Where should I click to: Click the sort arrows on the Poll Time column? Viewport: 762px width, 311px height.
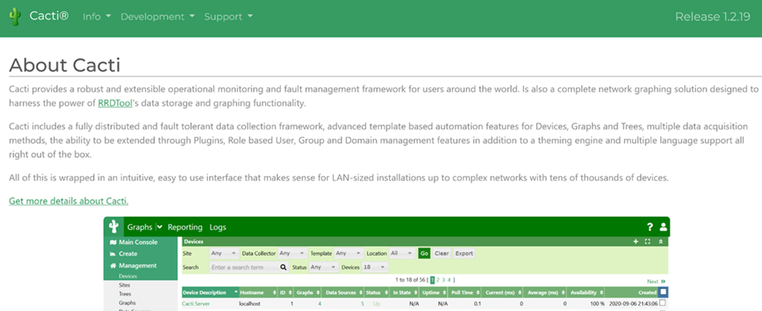tap(478, 292)
